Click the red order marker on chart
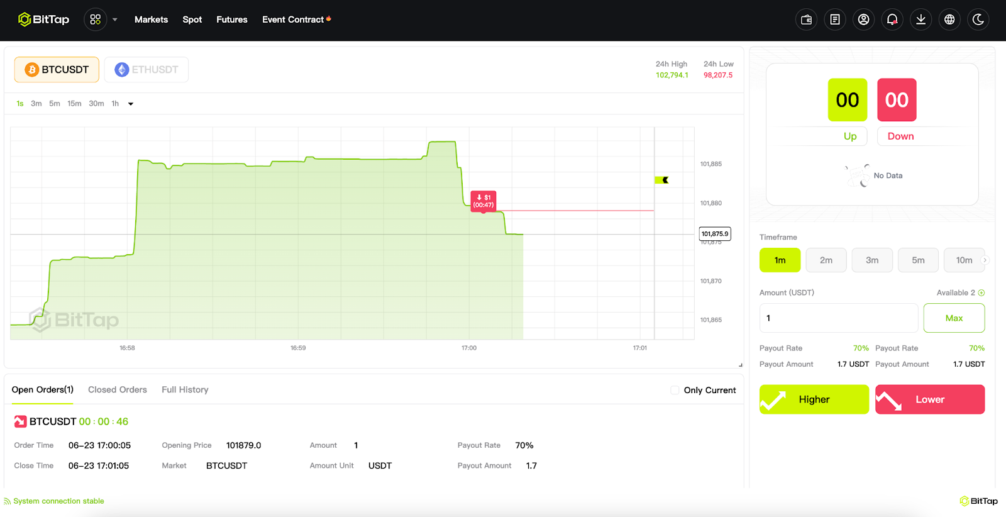 tap(484, 201)
